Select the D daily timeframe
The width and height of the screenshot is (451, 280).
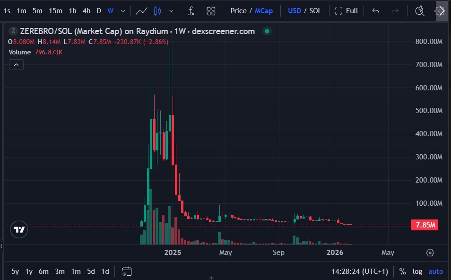click(x=99, y=11)
